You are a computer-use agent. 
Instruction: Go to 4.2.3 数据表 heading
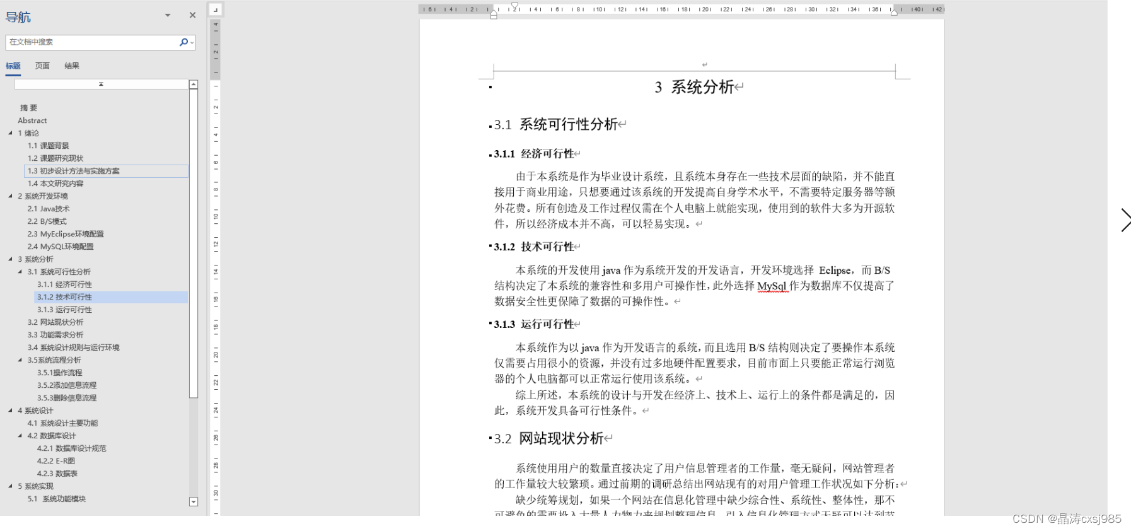(x=57, y=474)
